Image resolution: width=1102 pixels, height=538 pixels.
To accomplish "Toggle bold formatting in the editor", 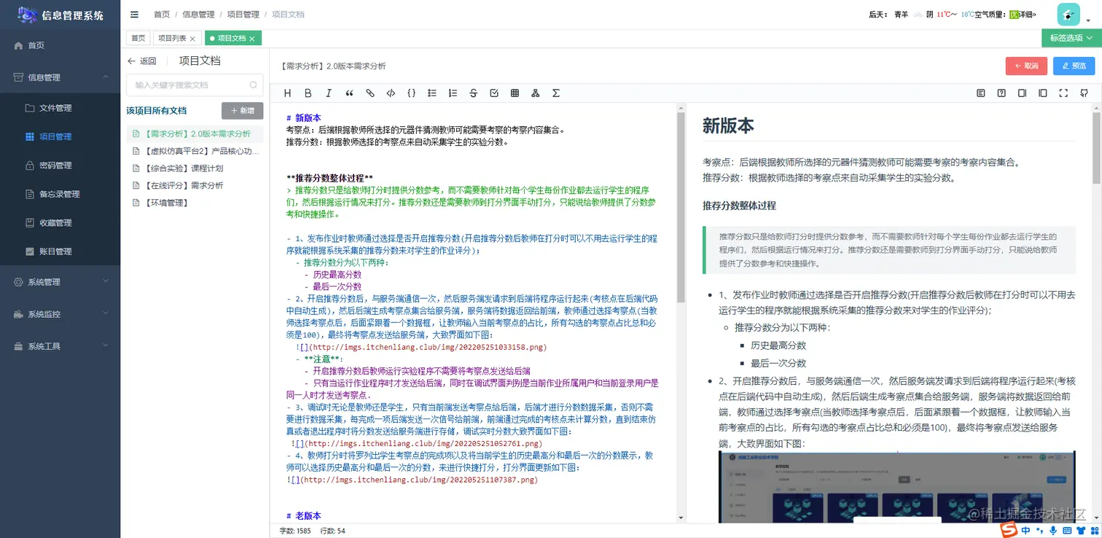I will (308, 93).
